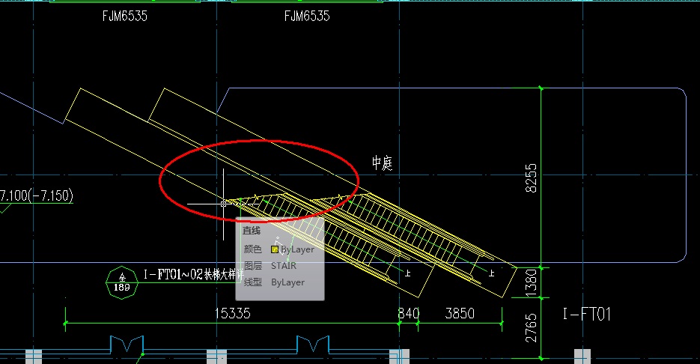The image size is (700, 364).
Task: Select the 3850 dimension text
Action: (459, 313)
